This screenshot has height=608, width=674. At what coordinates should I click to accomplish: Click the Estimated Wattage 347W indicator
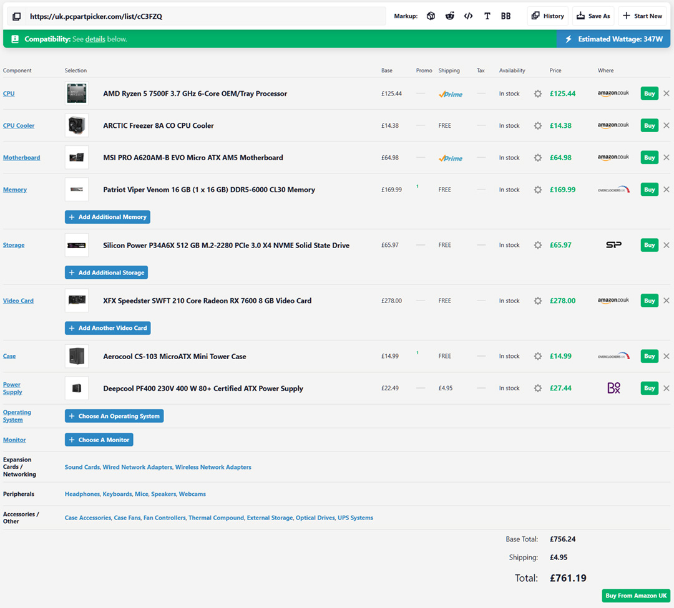point(614,39)
